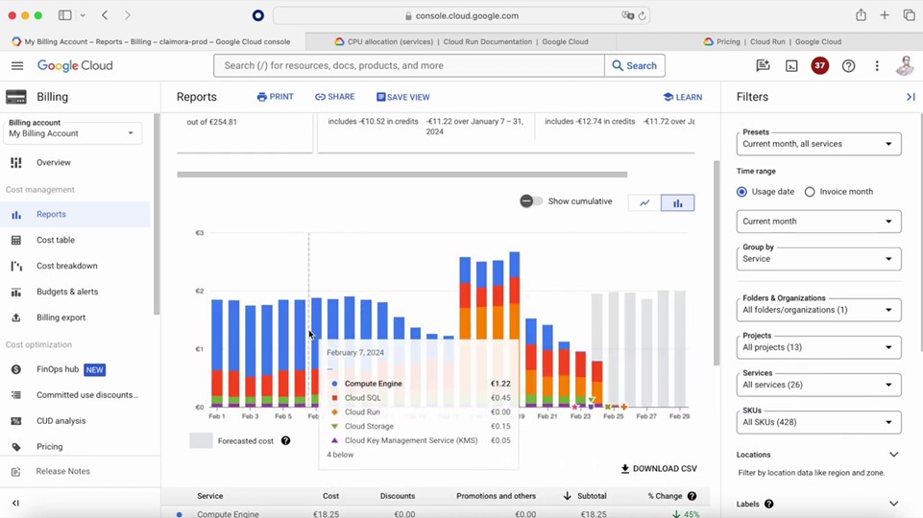Click the Safari share icon
This screenshot has width=923, height=518.
point(862,15)
